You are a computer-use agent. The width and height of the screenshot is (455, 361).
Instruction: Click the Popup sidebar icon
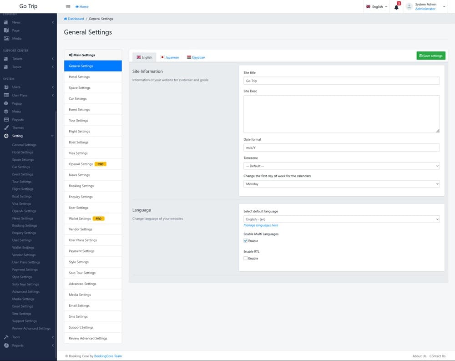tap(6, 103)
